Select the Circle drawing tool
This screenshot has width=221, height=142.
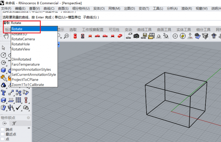(3, 55)
